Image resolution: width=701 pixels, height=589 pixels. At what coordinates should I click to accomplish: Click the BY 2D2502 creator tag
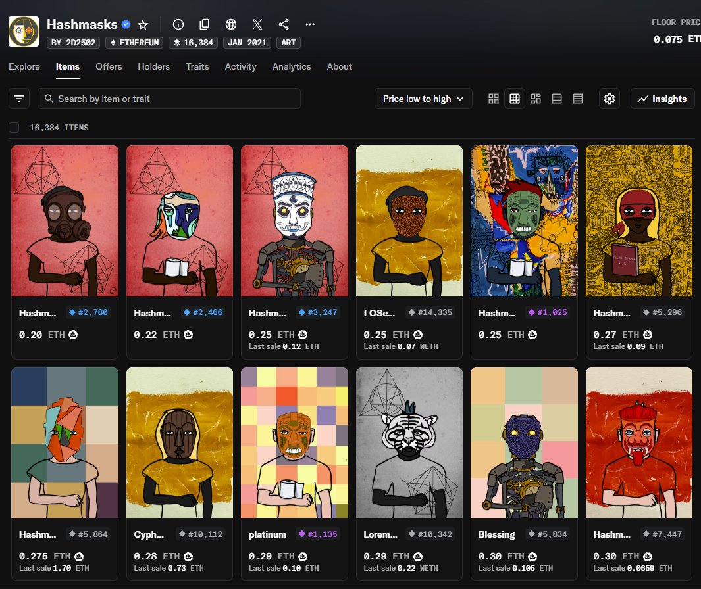click(x=73, y=43)
